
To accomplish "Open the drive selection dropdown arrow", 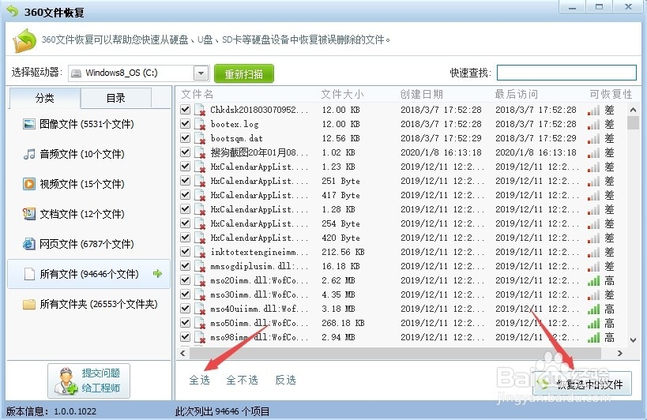I will pyautogui.click(x=201, y=73).
